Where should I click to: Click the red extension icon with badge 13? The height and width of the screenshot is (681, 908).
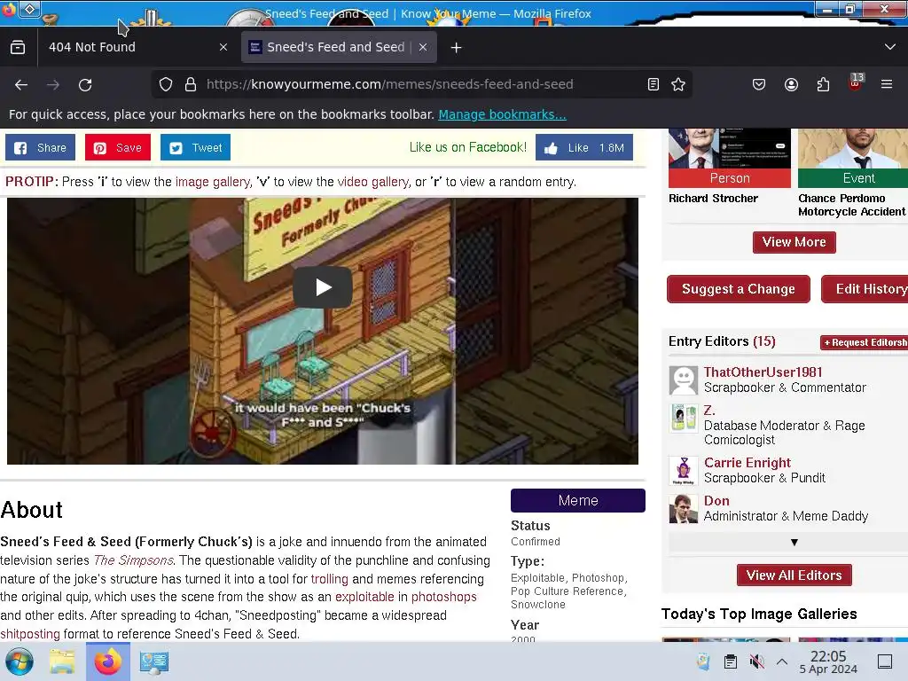[x=856, y=82]
